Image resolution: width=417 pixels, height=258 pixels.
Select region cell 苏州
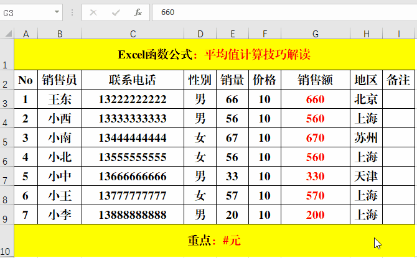click(x=367, y=137)
